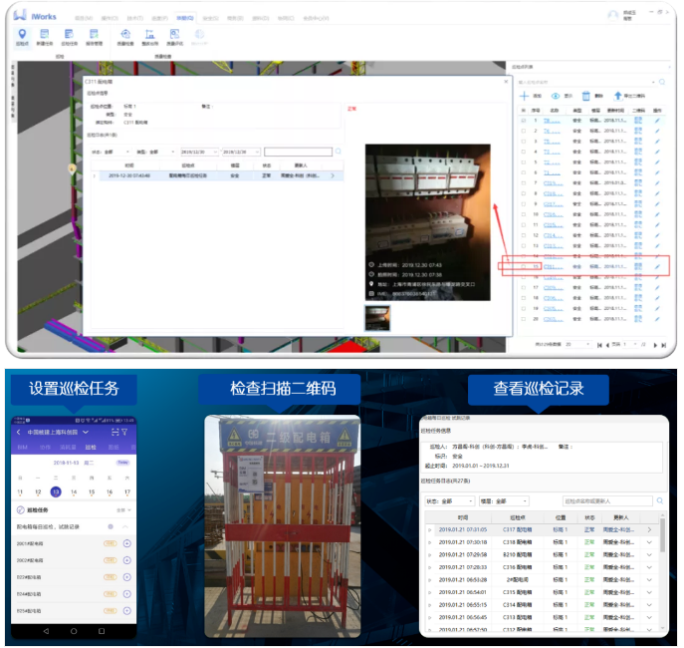Screen dimensions: 684x648
Task: Open the name link in list row 1
Action: click(552, 120)
